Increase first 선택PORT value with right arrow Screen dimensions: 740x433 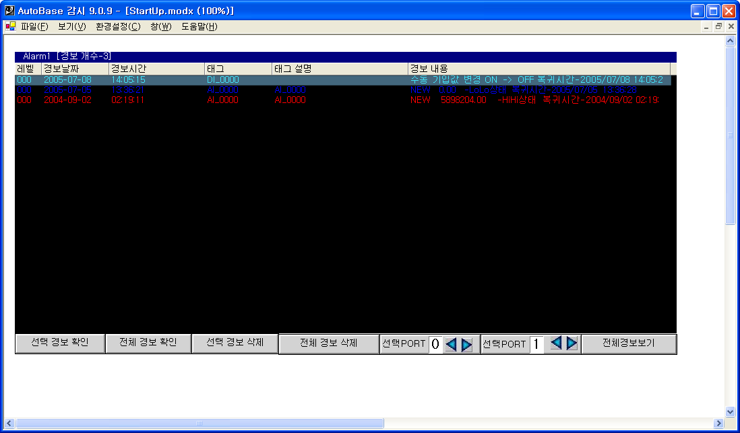pyautogui.click(x=467, y=344)
